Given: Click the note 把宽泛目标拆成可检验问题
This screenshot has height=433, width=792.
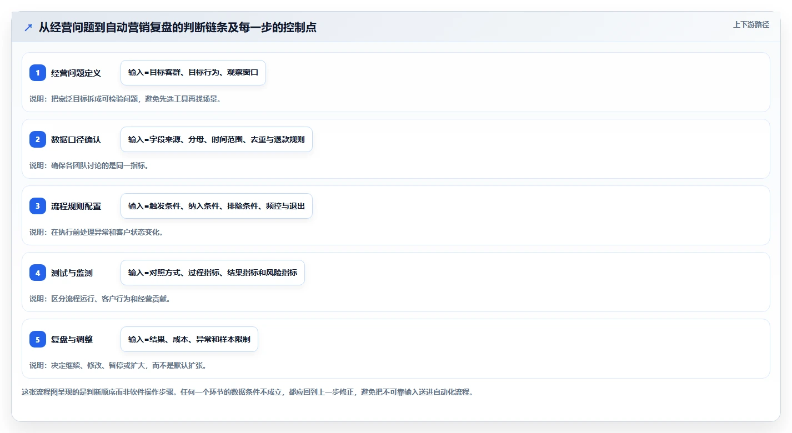Looking at the screenshot, I should point(127,99).
